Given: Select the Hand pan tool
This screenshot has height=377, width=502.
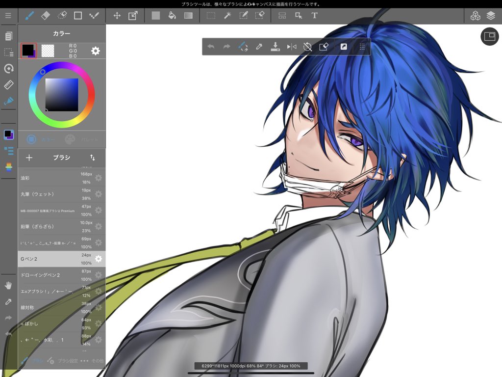Looking at the screenshot, I should [x=8, y=285].
